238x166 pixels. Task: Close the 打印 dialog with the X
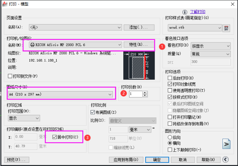232,4
